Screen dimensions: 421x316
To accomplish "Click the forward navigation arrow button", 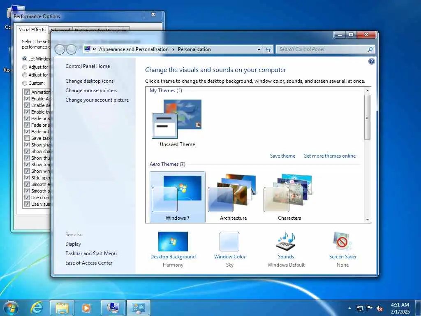I will pos(71,49).
